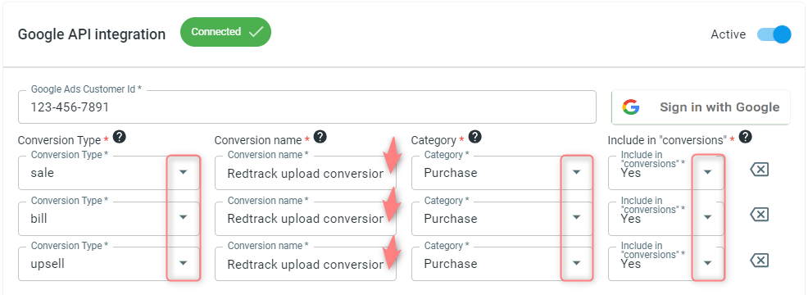808x295 pixels.
Task: Click the Conversion name field in bill row
Action: pyautogui.click(x=306, y=218)
